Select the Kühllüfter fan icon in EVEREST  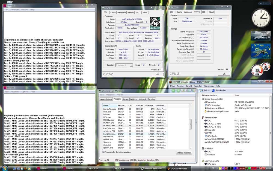point(203,148)
